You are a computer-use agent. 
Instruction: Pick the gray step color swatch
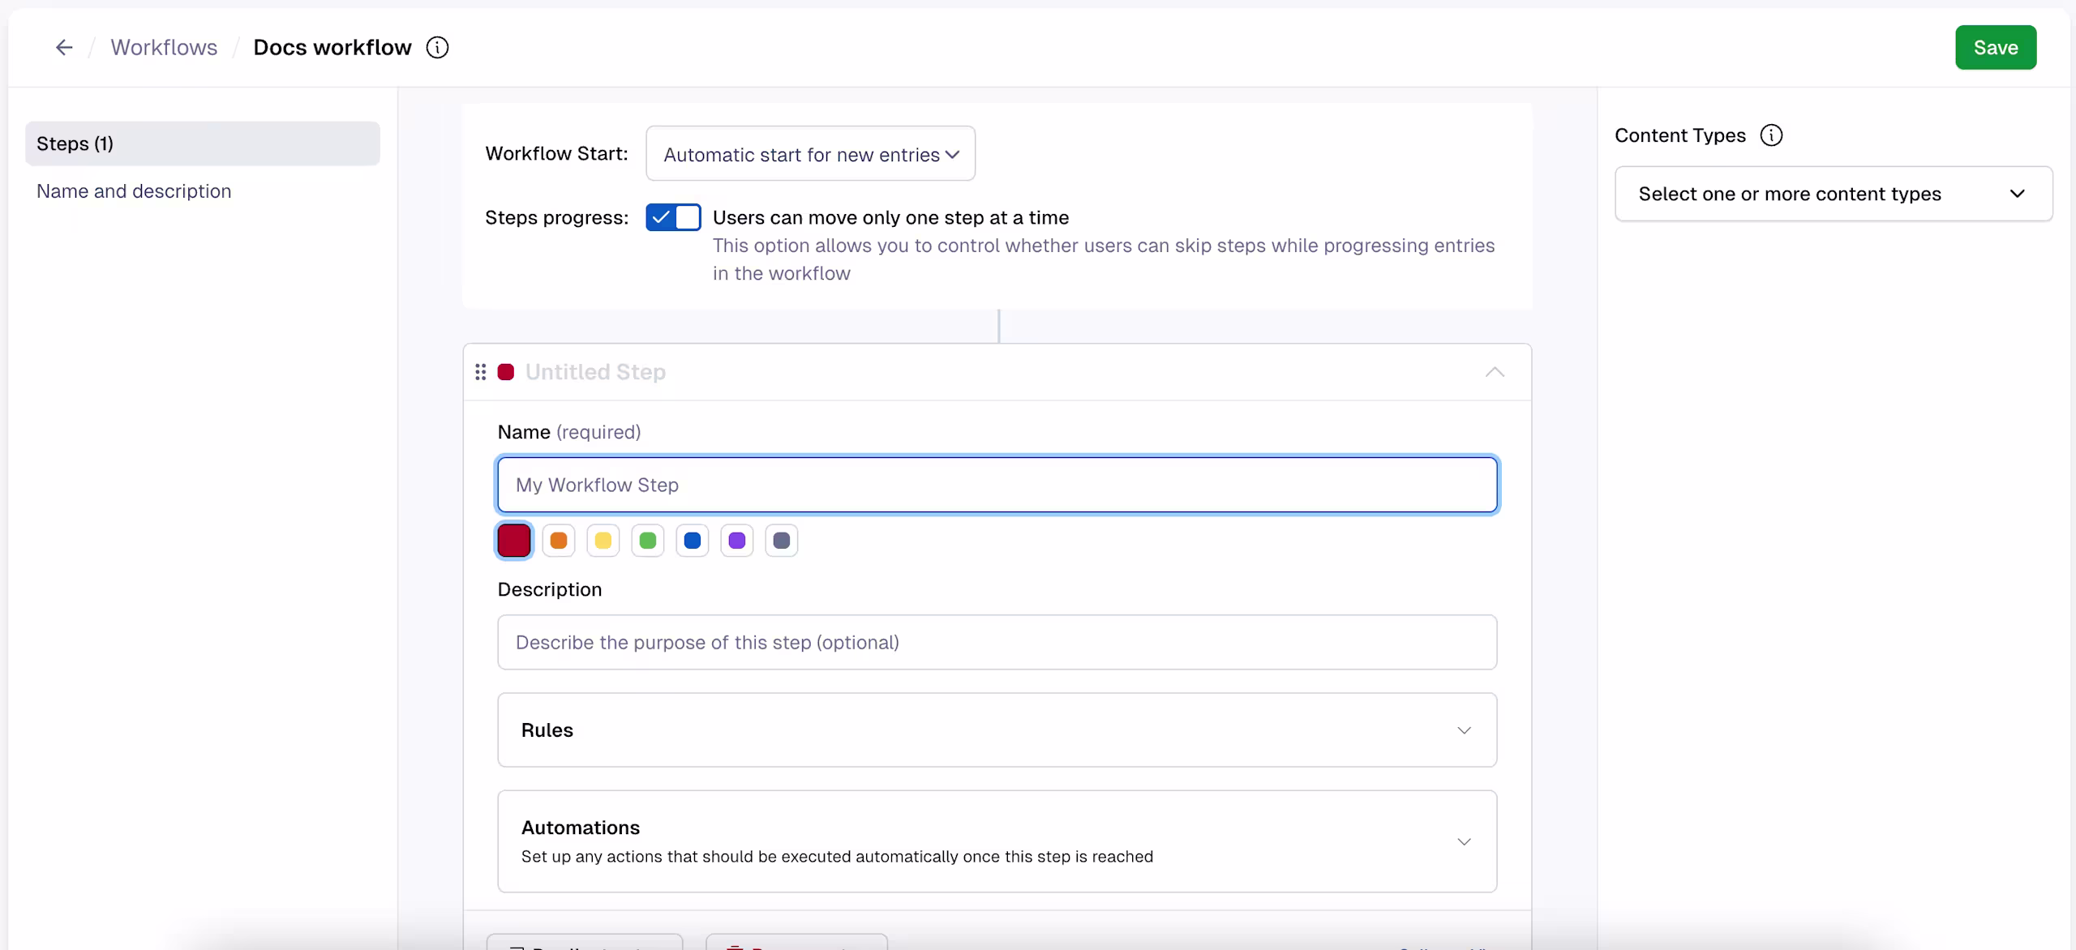point(782,541)
